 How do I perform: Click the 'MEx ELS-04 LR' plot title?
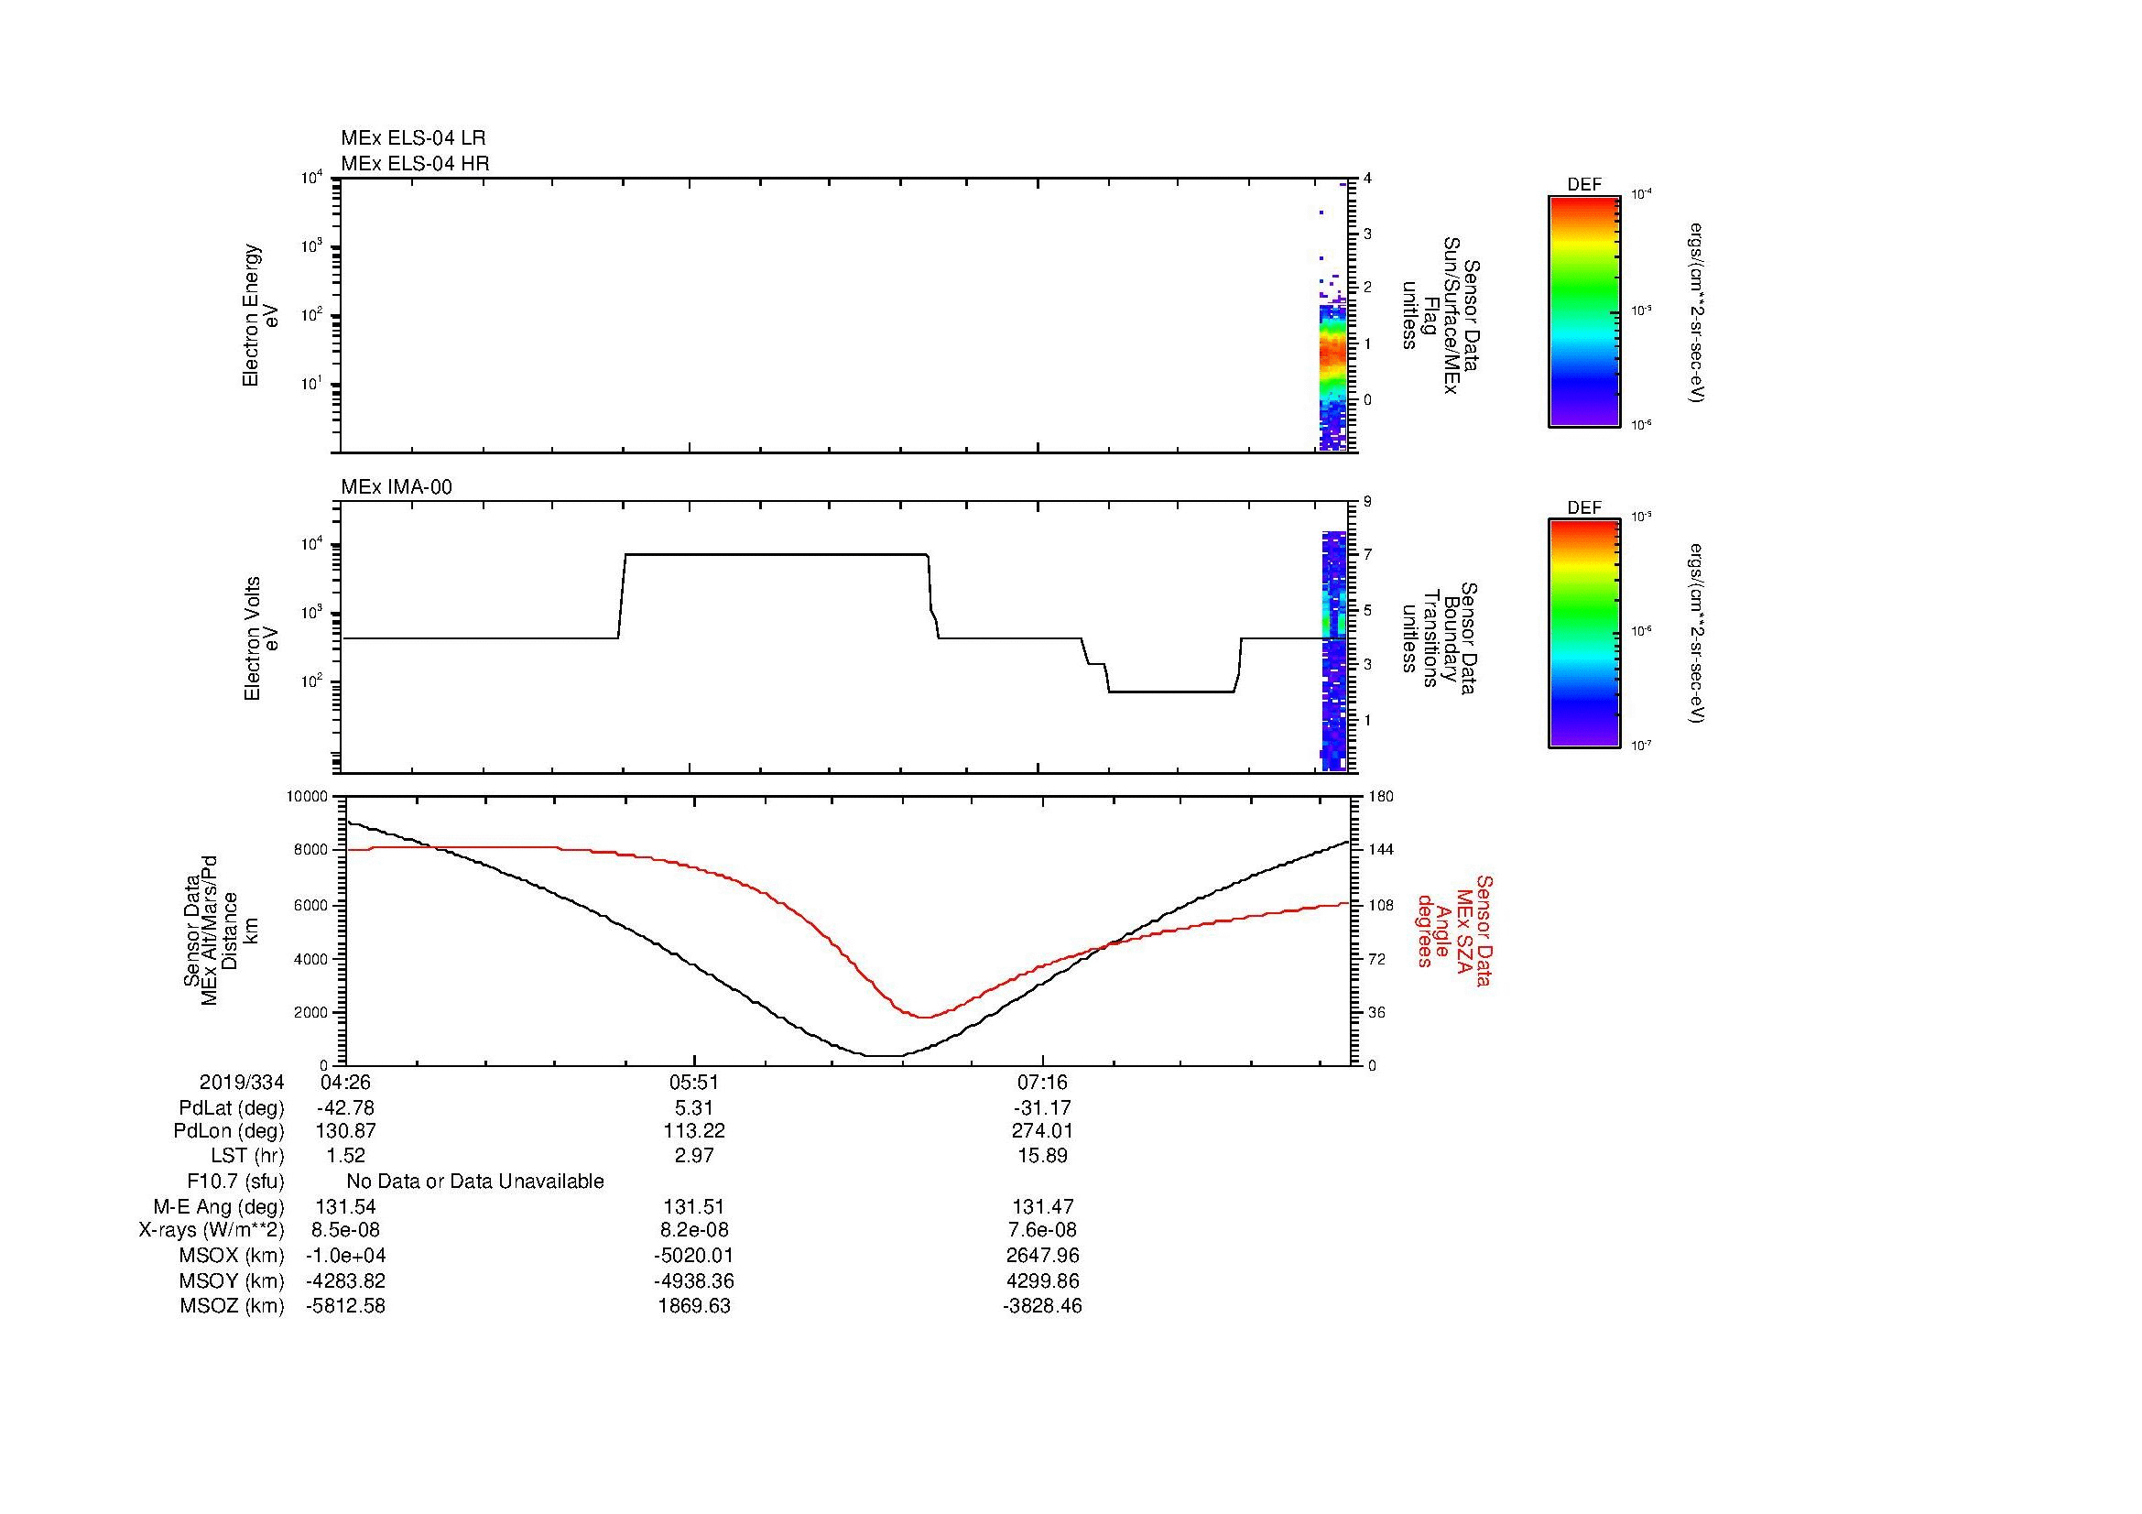coord(412,138)
